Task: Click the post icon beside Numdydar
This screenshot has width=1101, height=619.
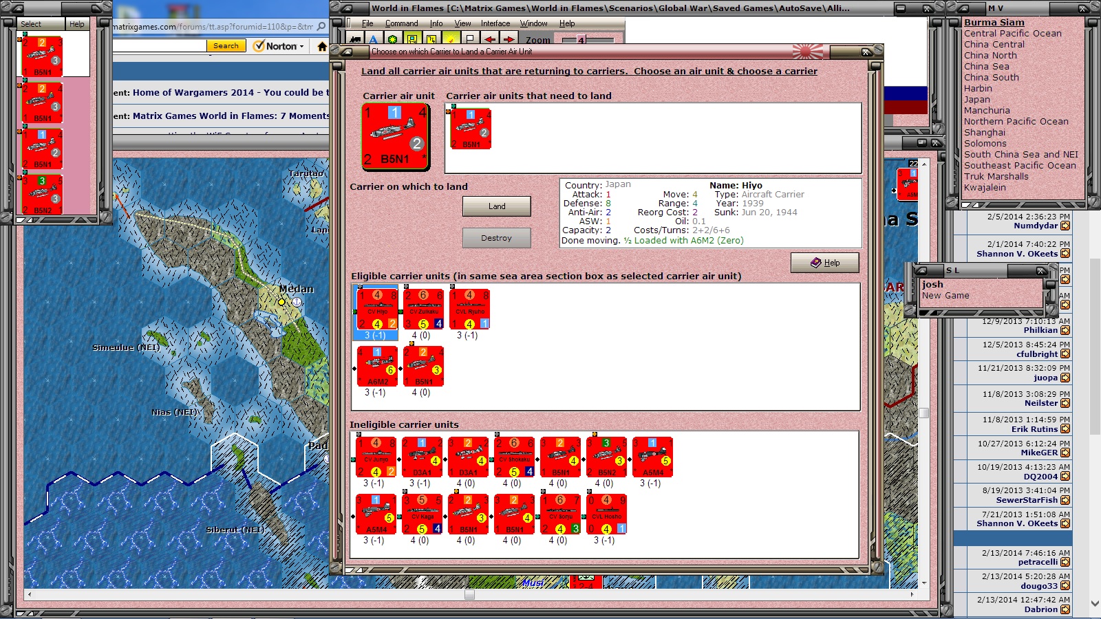Action: tap(1065, 226)
